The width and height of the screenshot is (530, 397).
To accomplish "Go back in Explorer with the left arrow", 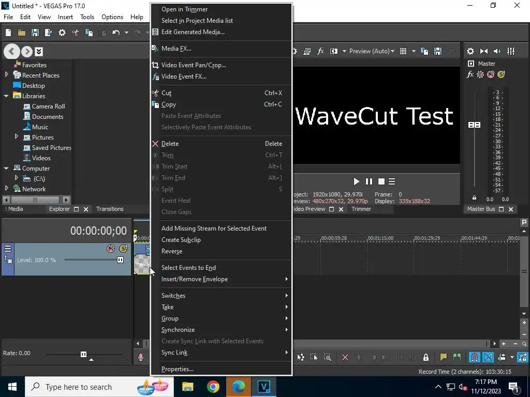I will point(11,52).
